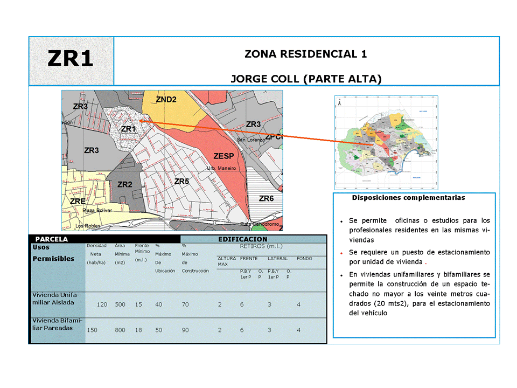Click the ZESP zone label on the map
The width and height of the screenshot is (517, 388).
click(x=223, y=156)
